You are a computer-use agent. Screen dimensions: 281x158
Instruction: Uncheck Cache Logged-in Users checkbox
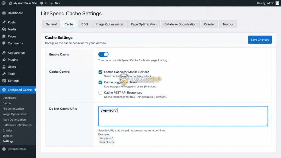click(x=100, y=82)
